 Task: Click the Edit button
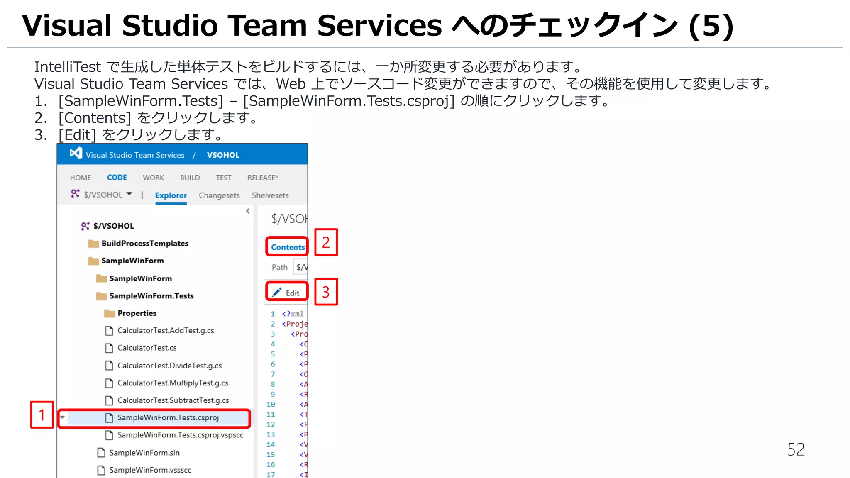[287, 293]
